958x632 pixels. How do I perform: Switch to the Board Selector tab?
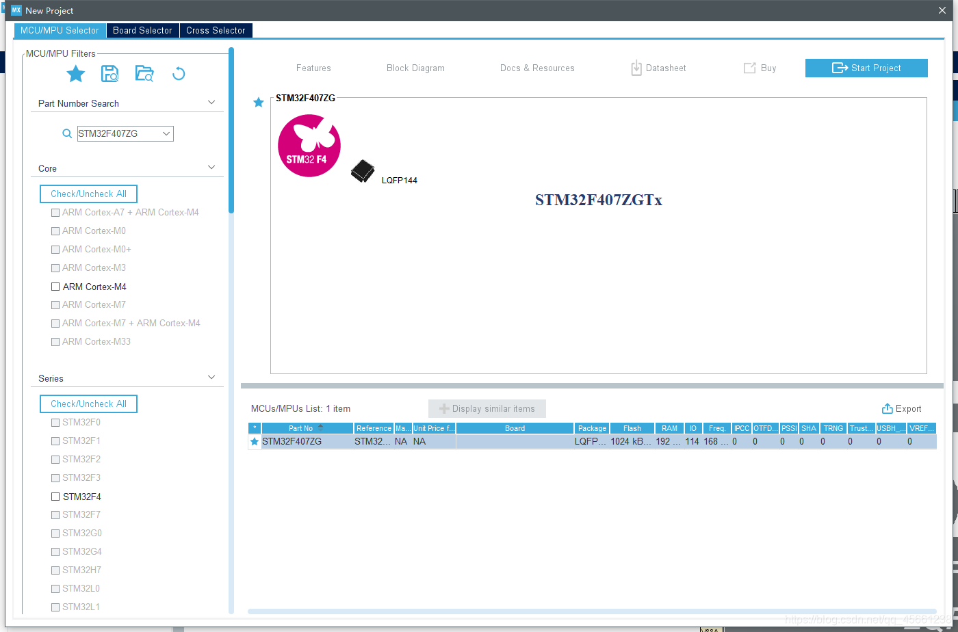pos(142,30)
